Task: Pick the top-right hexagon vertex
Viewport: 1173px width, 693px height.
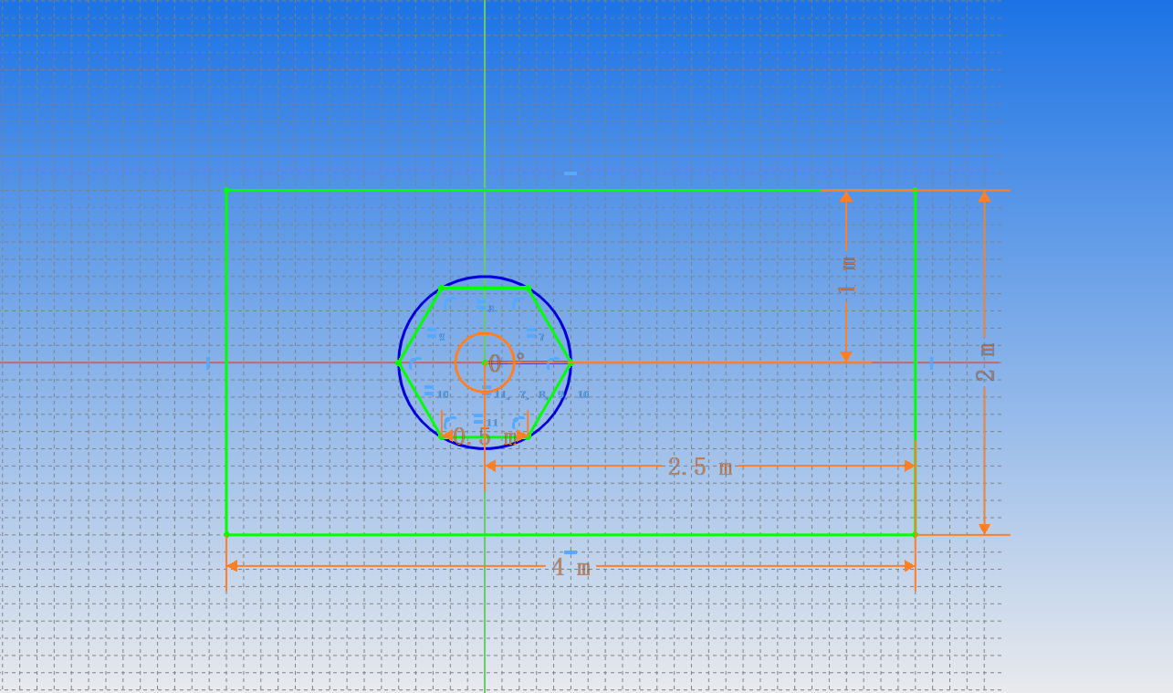Action: 528,289
